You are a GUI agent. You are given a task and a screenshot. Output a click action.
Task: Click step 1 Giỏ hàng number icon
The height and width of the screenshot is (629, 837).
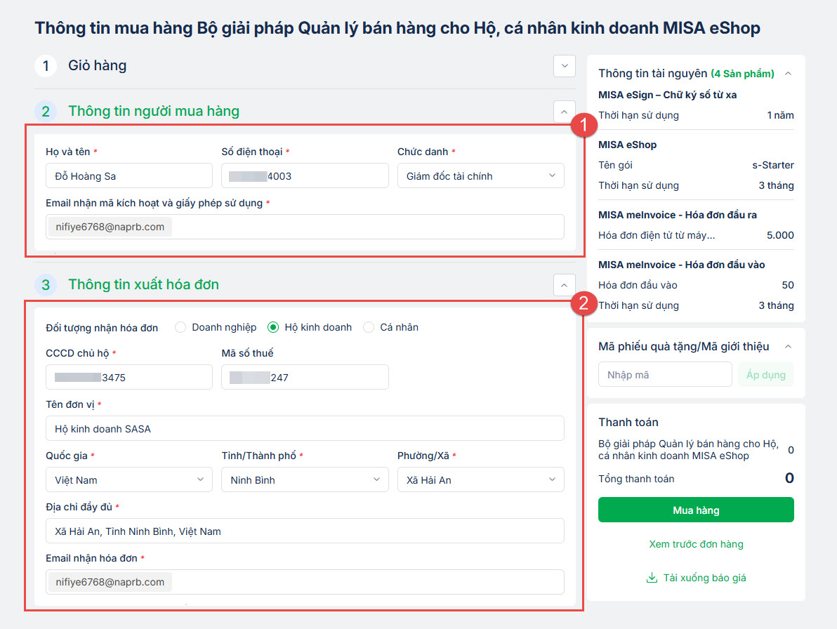[46, 66]
